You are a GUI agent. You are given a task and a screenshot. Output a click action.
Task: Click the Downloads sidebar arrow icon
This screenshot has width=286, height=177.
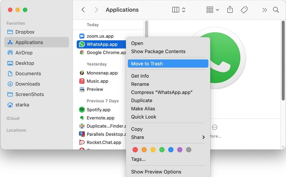(x=10, y=84)
